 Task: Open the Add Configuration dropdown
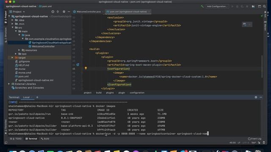[x=217, y=6]
